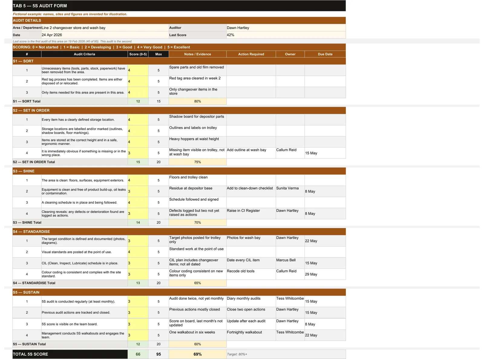484x359 pixels.
Task: Select due date '29 May'
Action: pos(325,274)
